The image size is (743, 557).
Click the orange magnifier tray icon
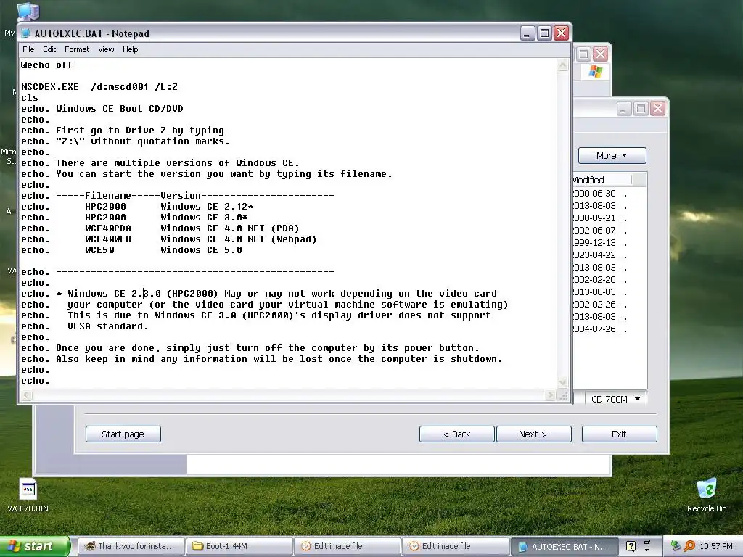(689, 546)
